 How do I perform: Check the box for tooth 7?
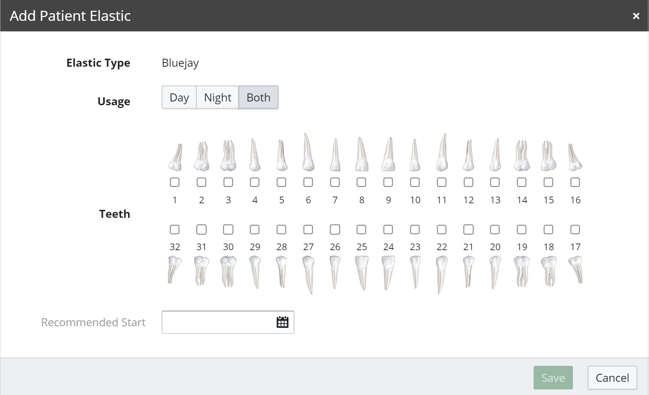(335, 182)
